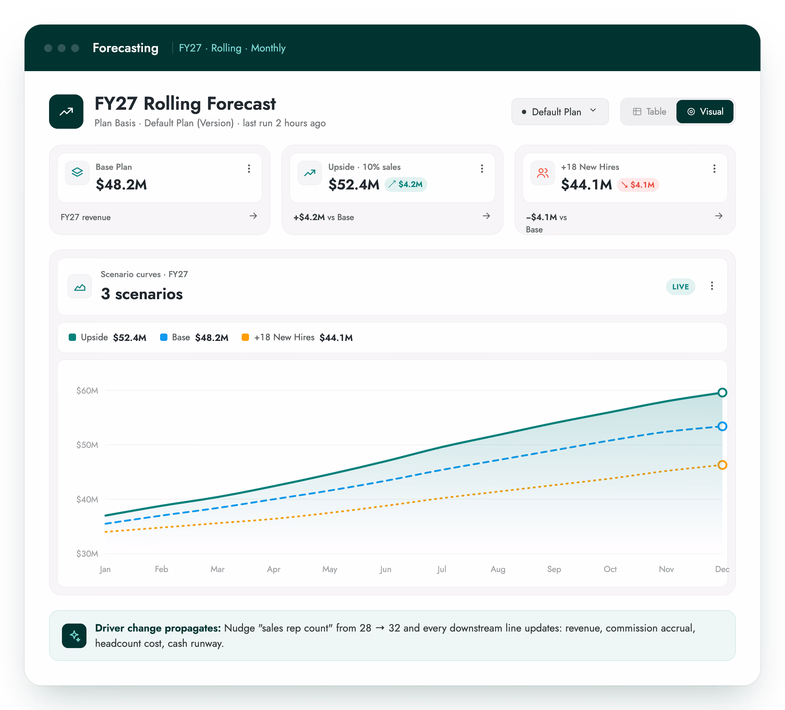Click the '3 scenarios' heading

(x=142, y=294)
